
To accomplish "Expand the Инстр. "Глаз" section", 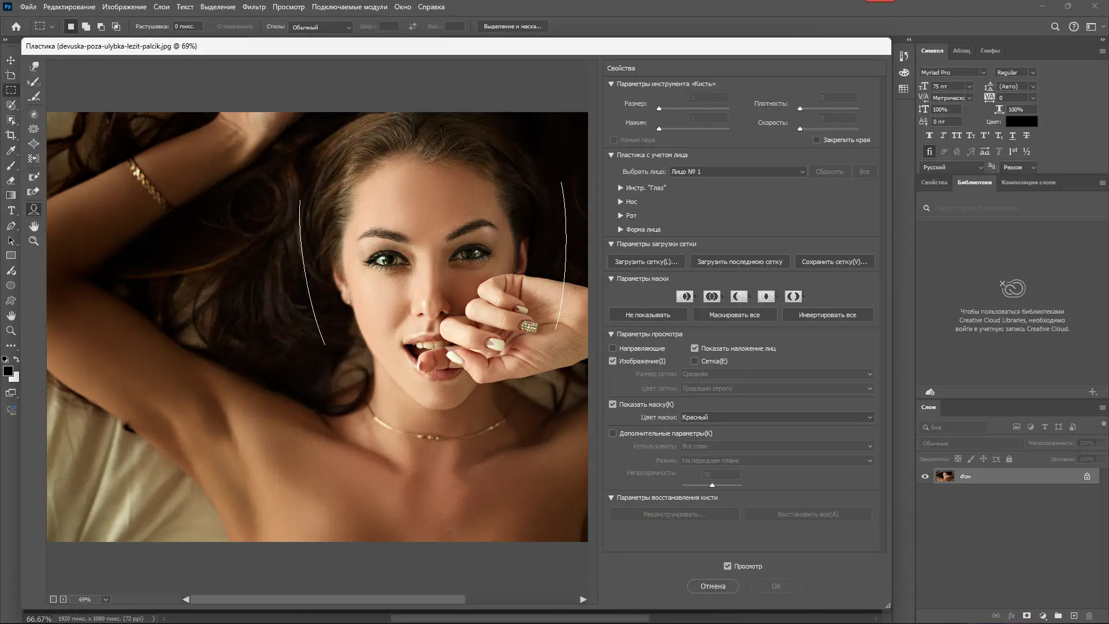I will coord(620,188).
